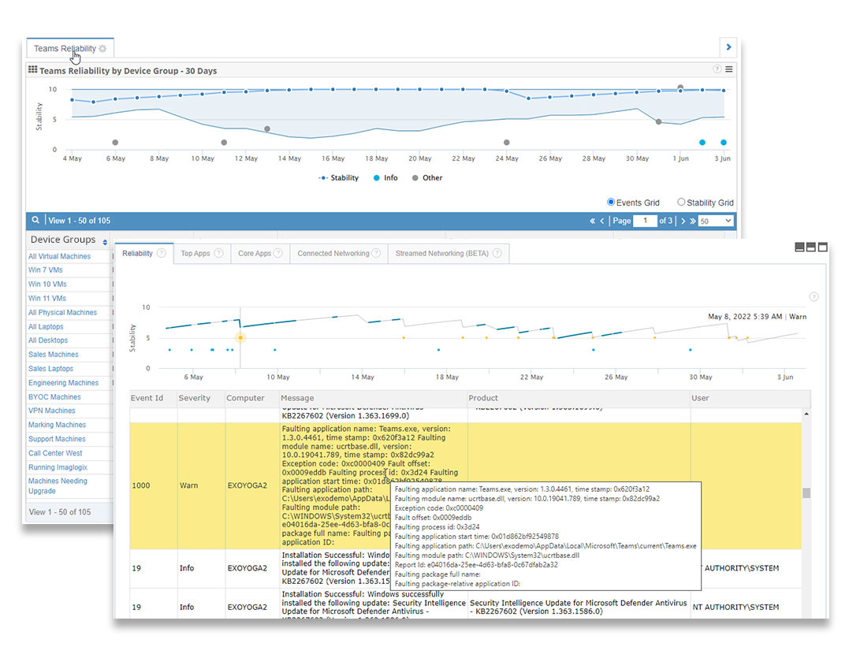Open Engineering Machines device group

[x=63, y=382]
